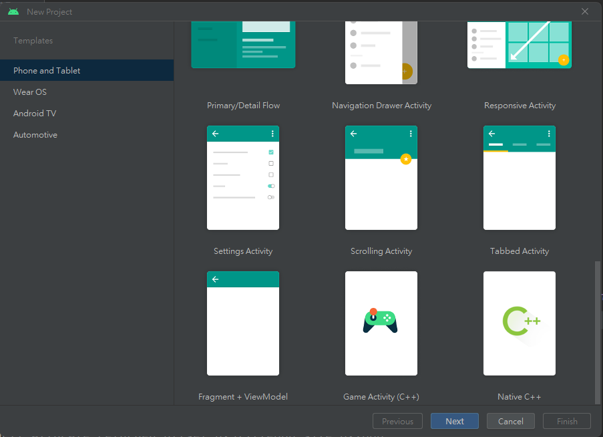Click the Templates section header
Screen dimensions: 603x437
point(32,40)
